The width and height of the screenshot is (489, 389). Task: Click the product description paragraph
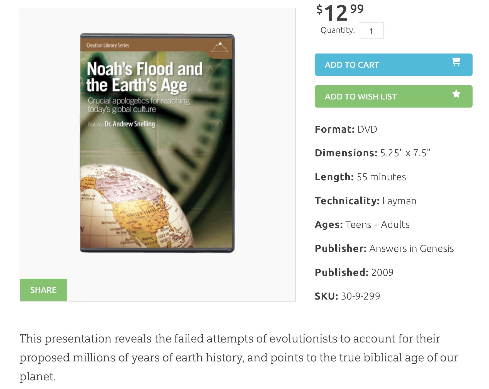click(238, 358)
